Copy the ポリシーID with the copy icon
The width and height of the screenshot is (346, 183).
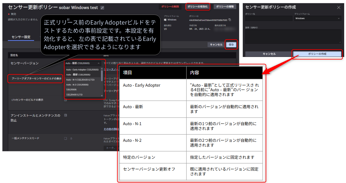[x=230, y=20]
